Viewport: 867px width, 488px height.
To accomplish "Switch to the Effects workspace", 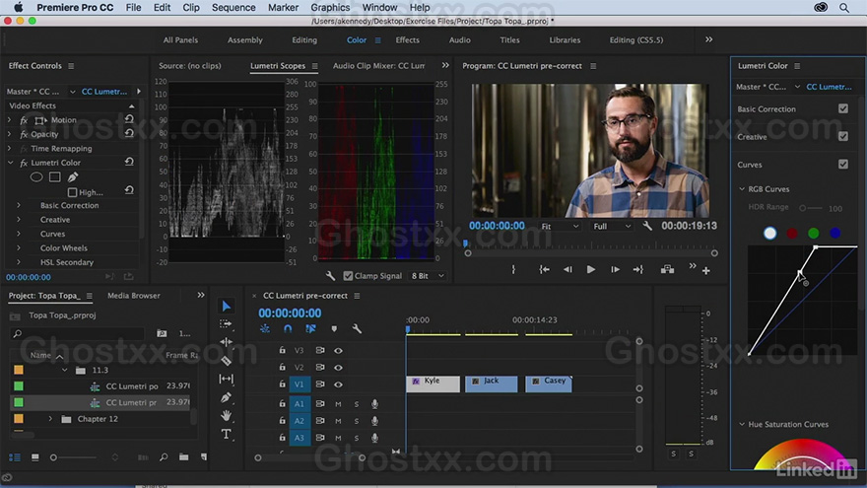I will (408, 39).
